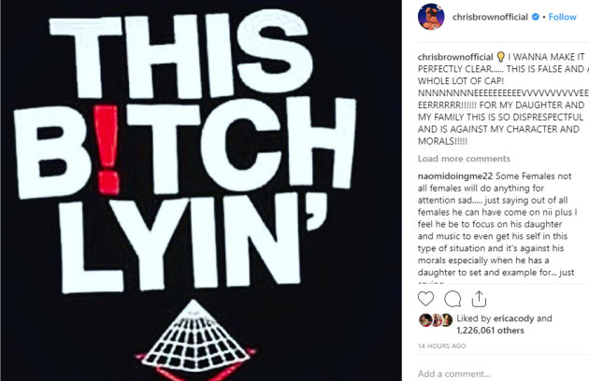The width and height of the screenshot is (589, 381).
Task: Open chrisbrownofficial username in the header
Action: tap(490, 17)
